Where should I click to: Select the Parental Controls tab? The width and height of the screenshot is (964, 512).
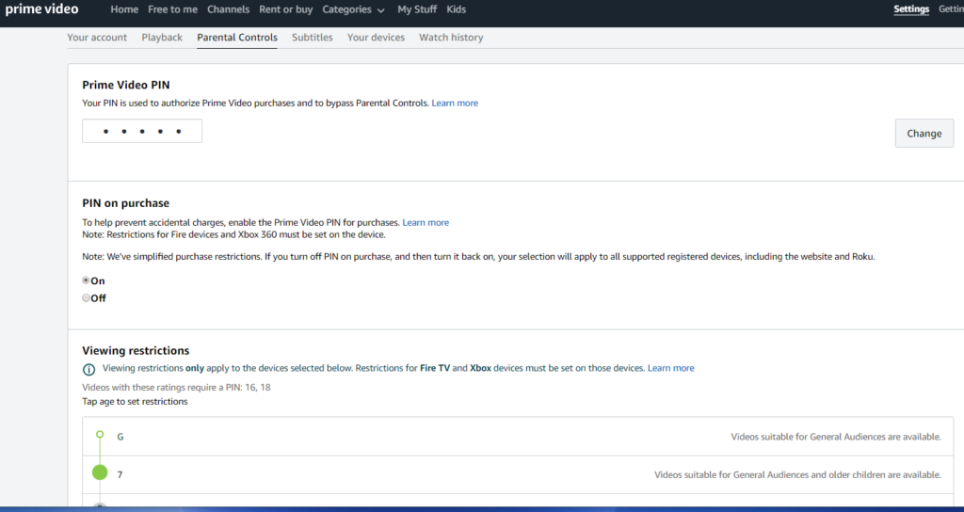pyautogui.click(x=237, y=38)
